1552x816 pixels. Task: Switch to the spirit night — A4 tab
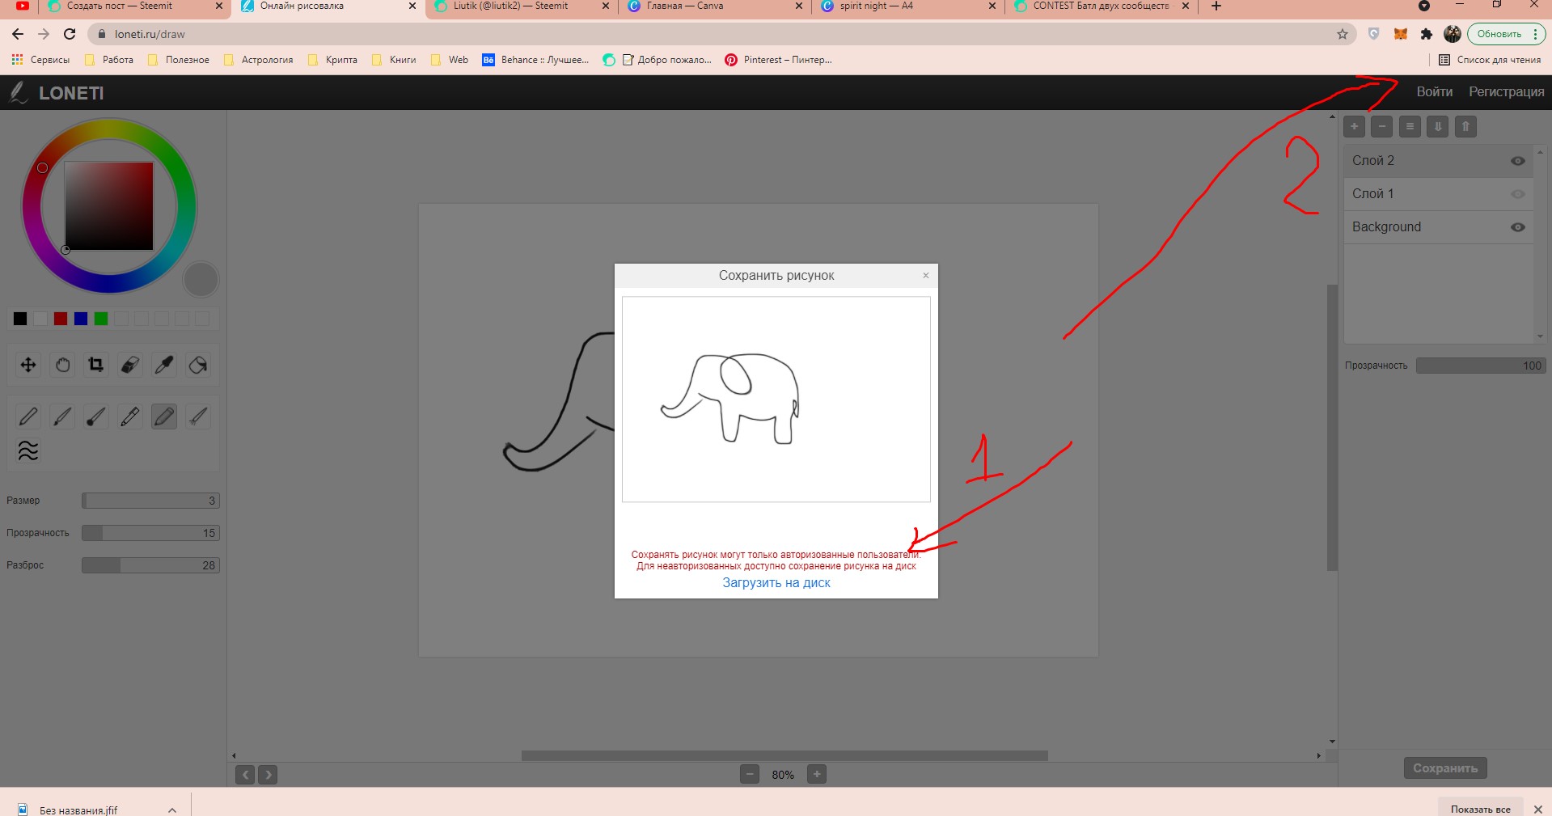click(x=907, y=6)
